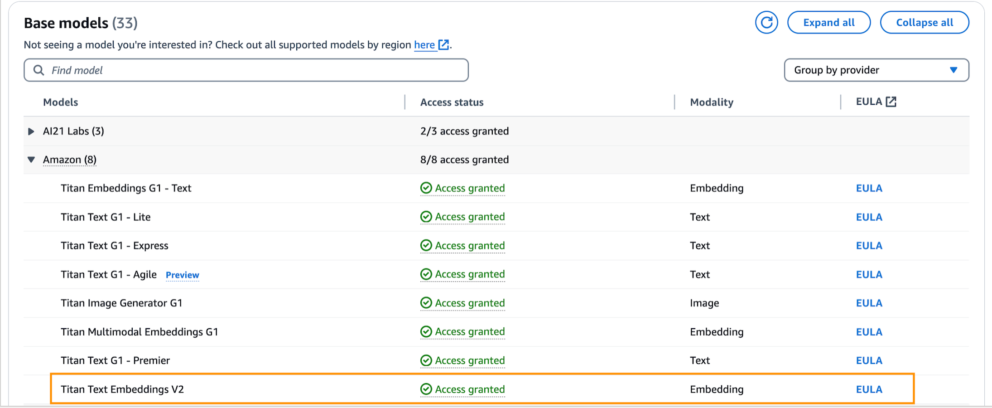The height and width of the screenshot is (408, 992).
Task: Click the magnifier icon in the search box
Action: click(x=39, y=70)
